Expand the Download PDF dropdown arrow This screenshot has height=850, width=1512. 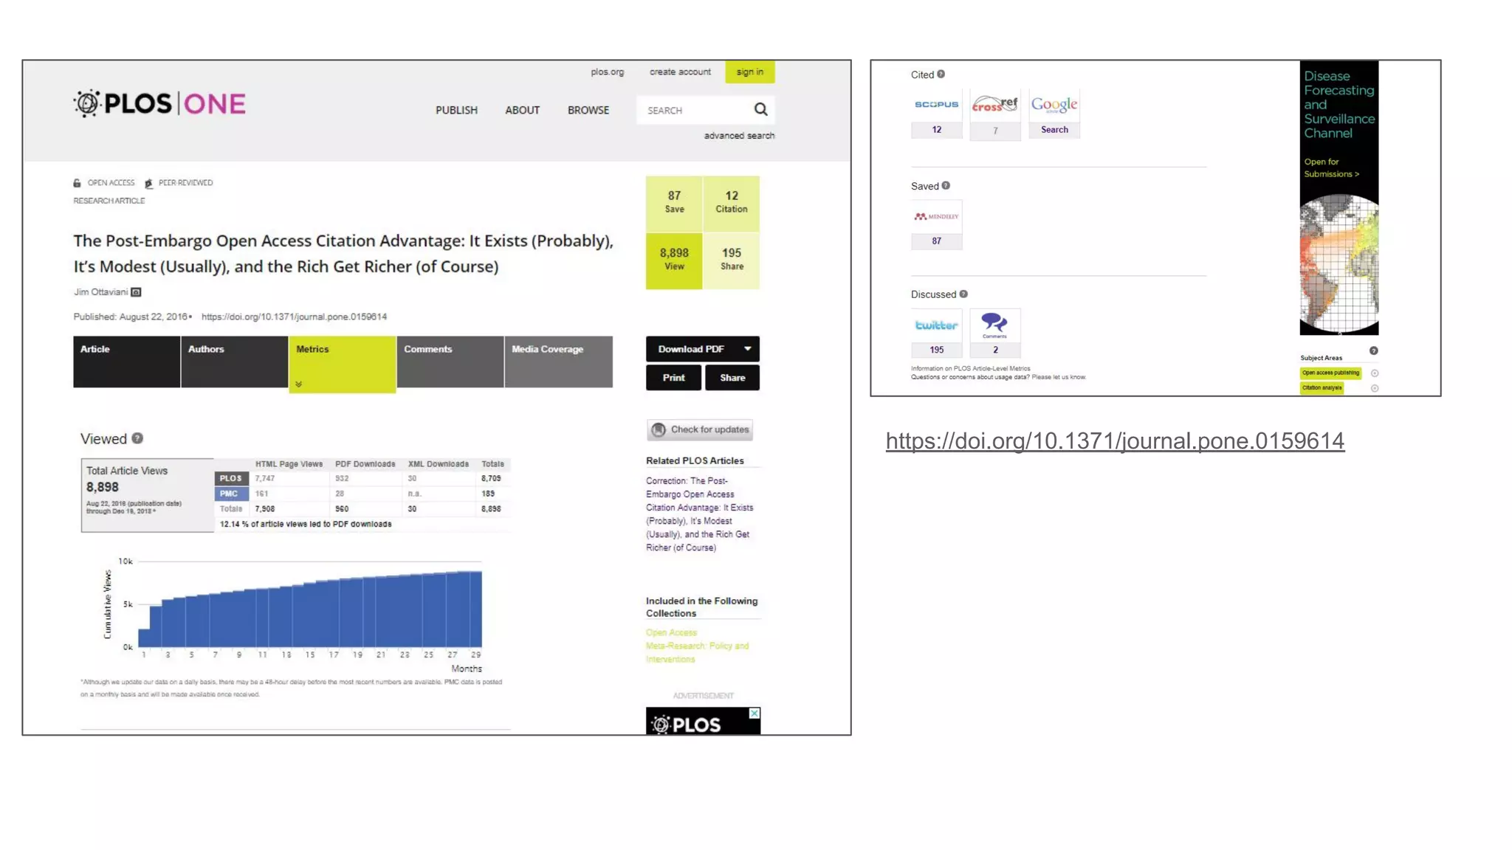click(747, 349)
